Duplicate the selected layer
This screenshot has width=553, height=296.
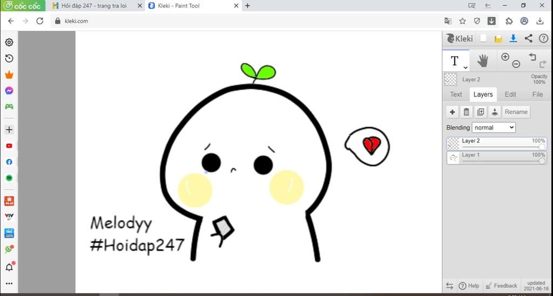480,112
